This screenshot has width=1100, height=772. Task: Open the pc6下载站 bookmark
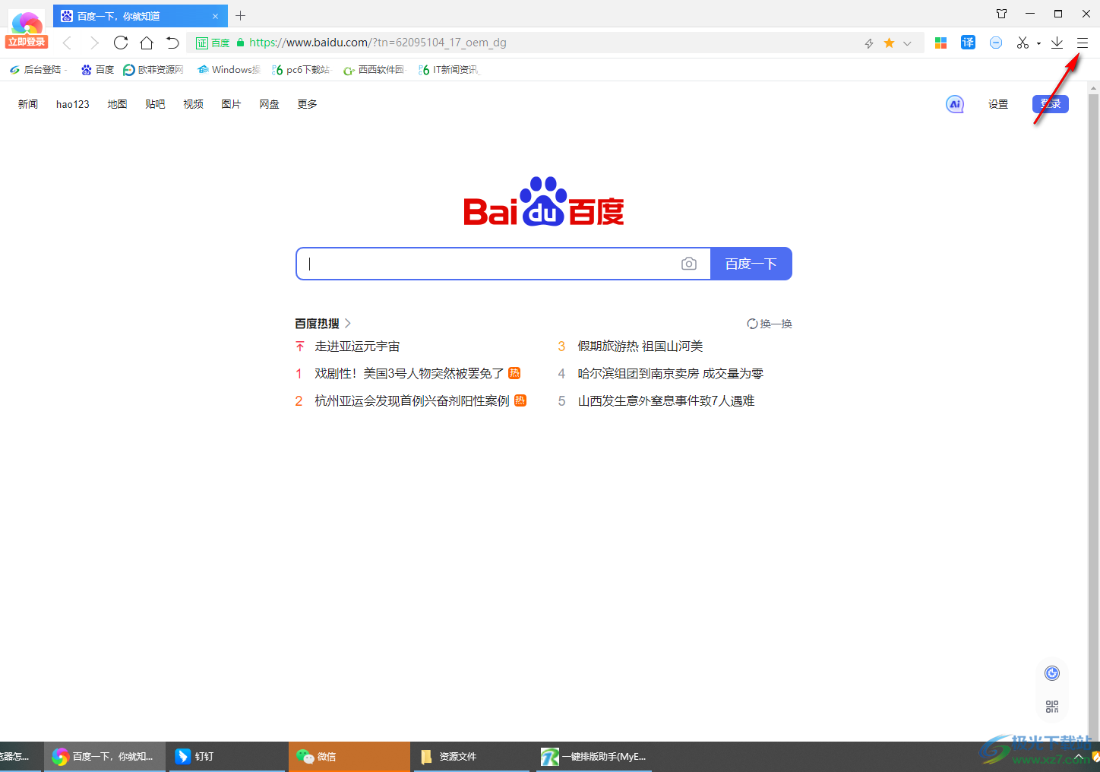coord(301,70)
